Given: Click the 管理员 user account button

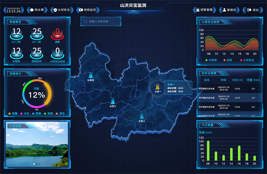Looking at the screenshot, I should [229, 10].
